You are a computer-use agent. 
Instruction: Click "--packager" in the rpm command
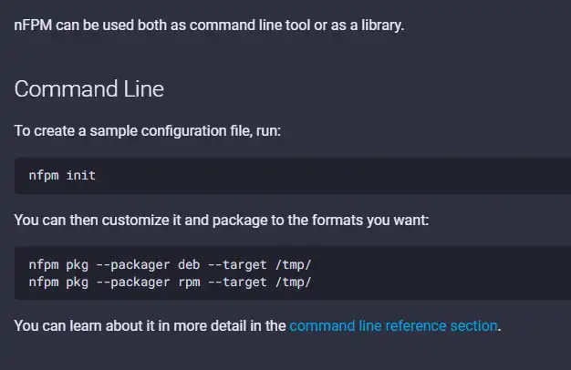click(x=132, y=282)
